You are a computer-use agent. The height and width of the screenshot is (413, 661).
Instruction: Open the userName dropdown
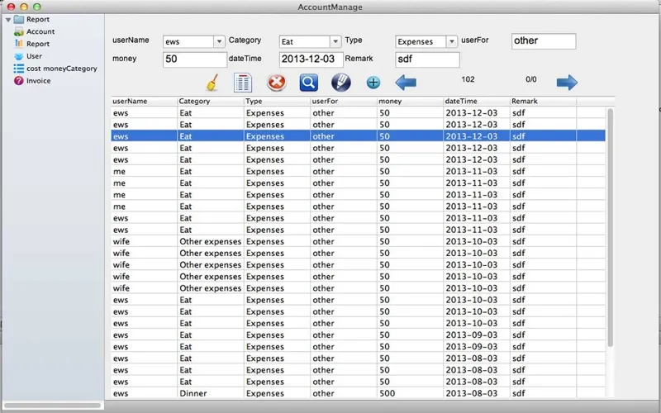[x=219, y=42]
